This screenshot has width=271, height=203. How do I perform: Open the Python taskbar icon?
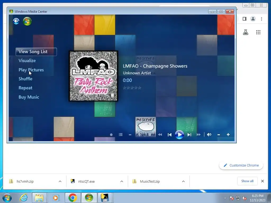(x=105, y=198)
